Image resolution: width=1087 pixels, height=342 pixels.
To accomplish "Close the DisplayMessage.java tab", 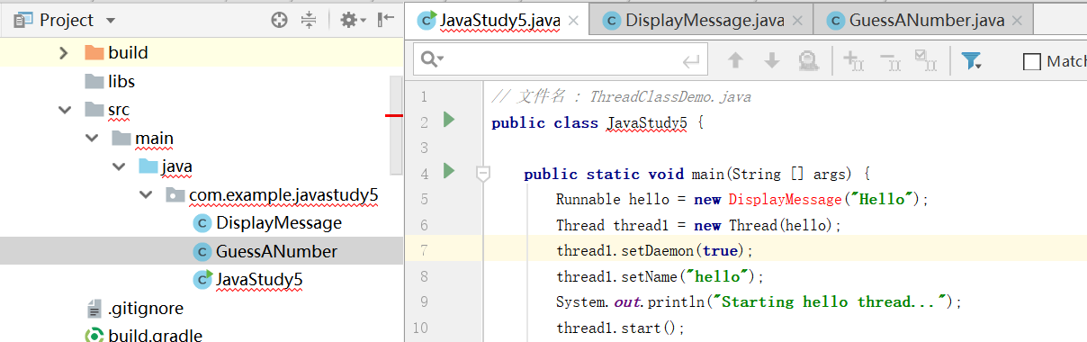I will point(798,21).
